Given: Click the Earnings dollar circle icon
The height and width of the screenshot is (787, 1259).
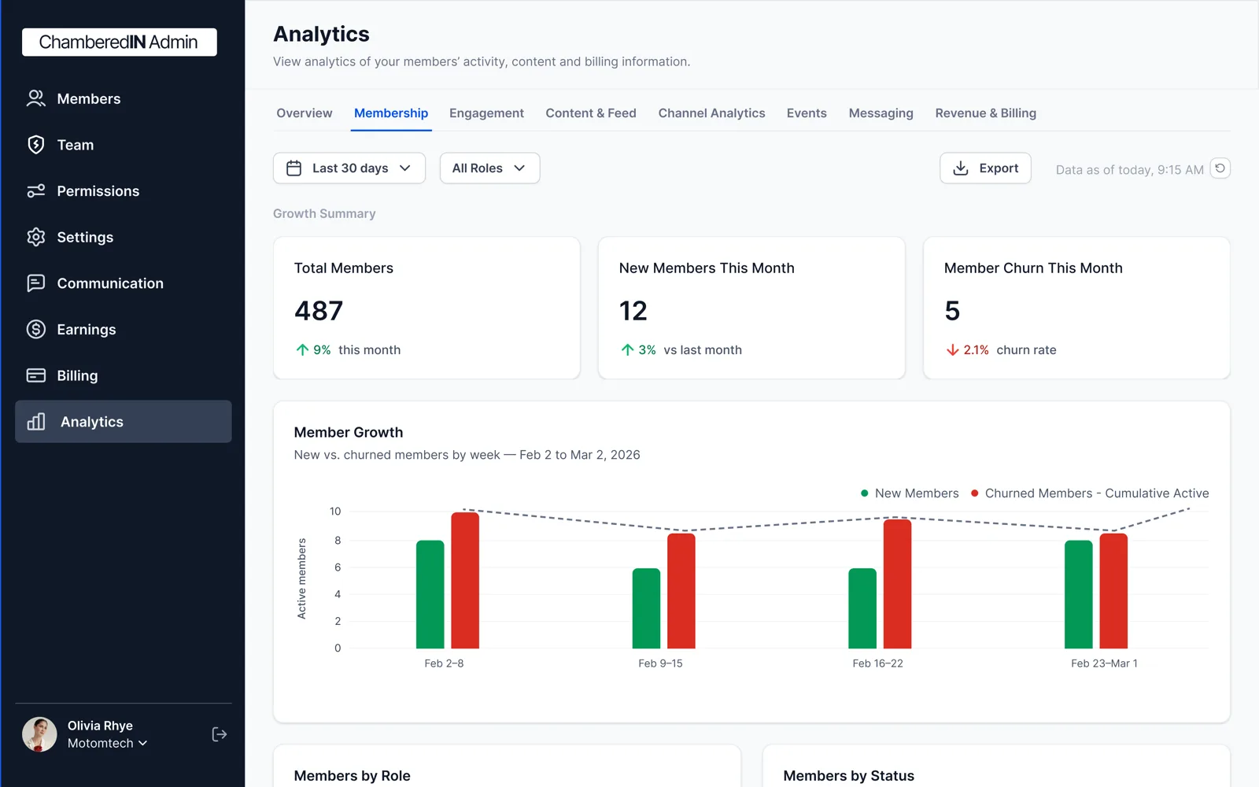Looking at the screenshot, I should [x=36, y=329].
